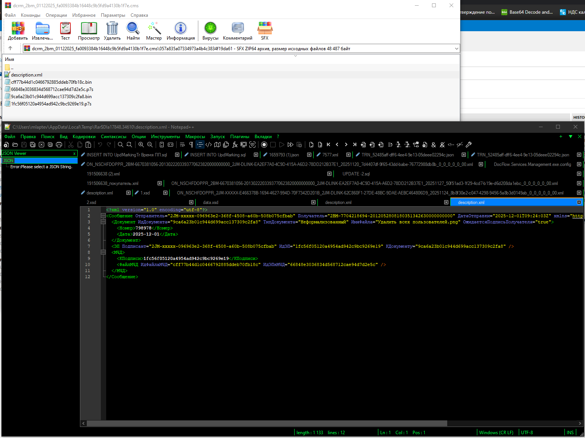Click the WinRAR Wizard (Мастер) icon
Viewport: 585px width, 438px height.
154,31
